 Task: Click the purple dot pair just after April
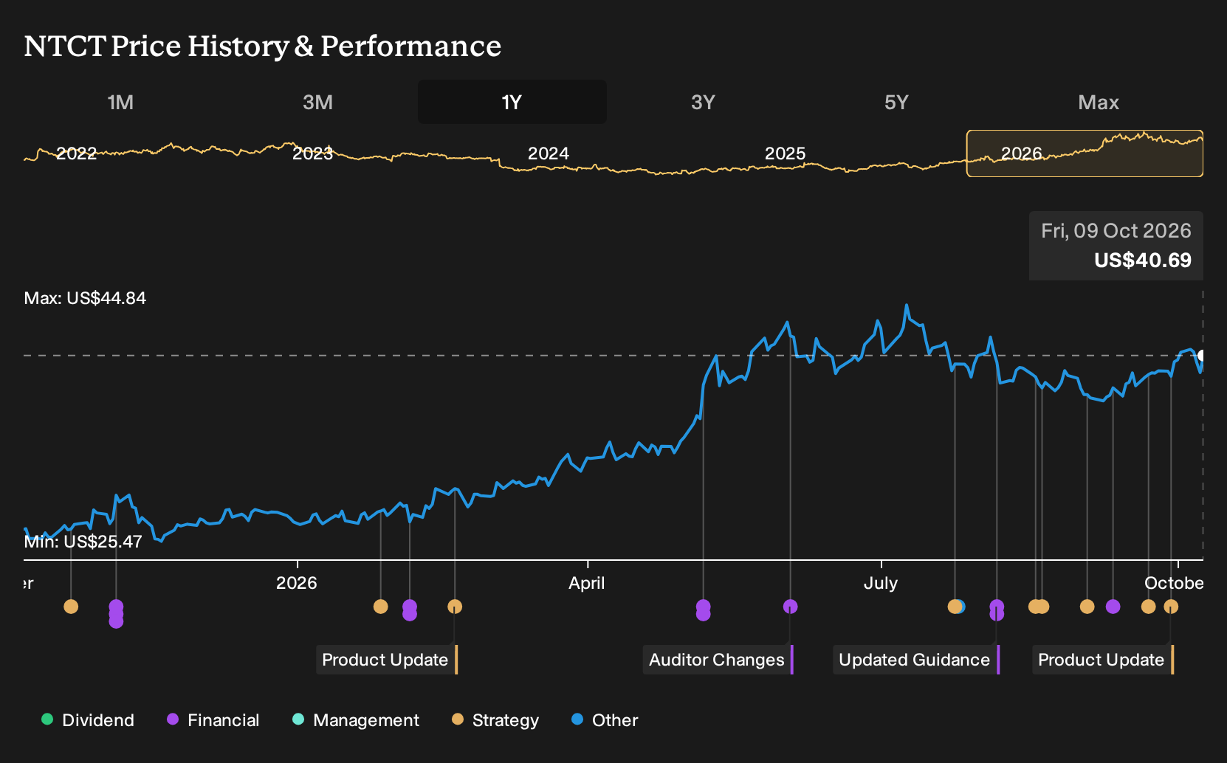pyautogui.click(x=703, y=610)
